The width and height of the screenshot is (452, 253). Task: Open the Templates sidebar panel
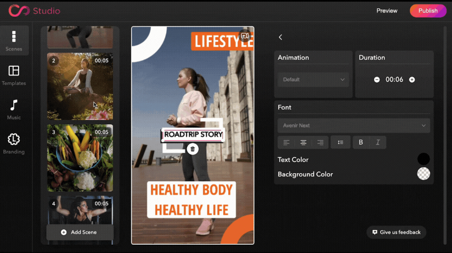pos(14,76)
